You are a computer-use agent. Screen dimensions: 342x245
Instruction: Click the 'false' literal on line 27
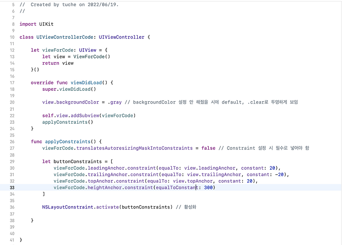[x=208, y=148]
